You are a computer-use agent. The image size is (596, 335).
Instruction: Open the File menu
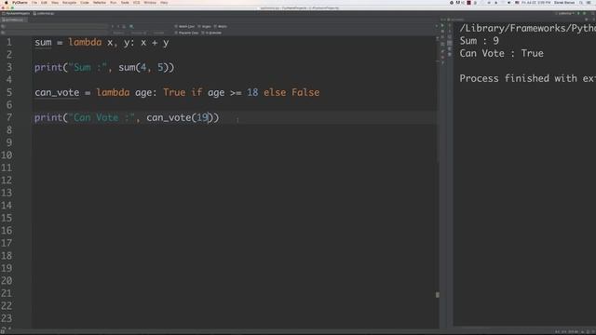click(34, 2)
